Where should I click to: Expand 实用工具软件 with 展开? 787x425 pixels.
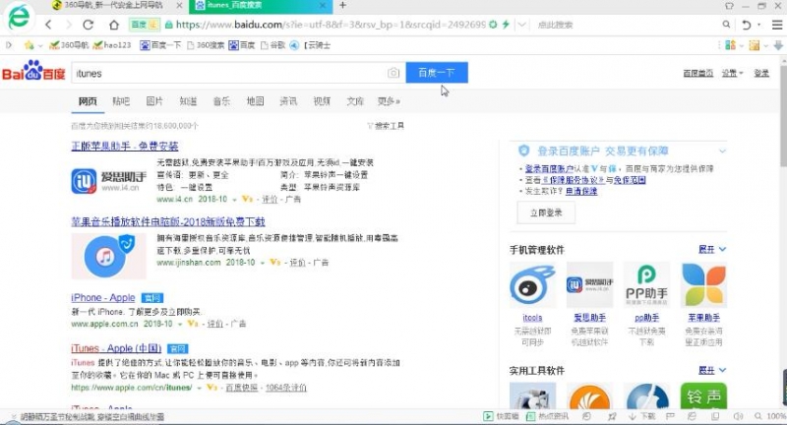pos(712,370)
